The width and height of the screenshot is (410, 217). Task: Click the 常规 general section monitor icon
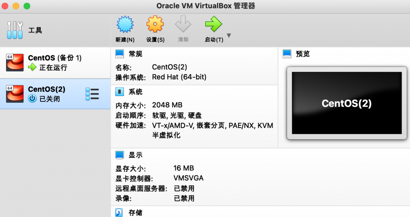[119, 54]
